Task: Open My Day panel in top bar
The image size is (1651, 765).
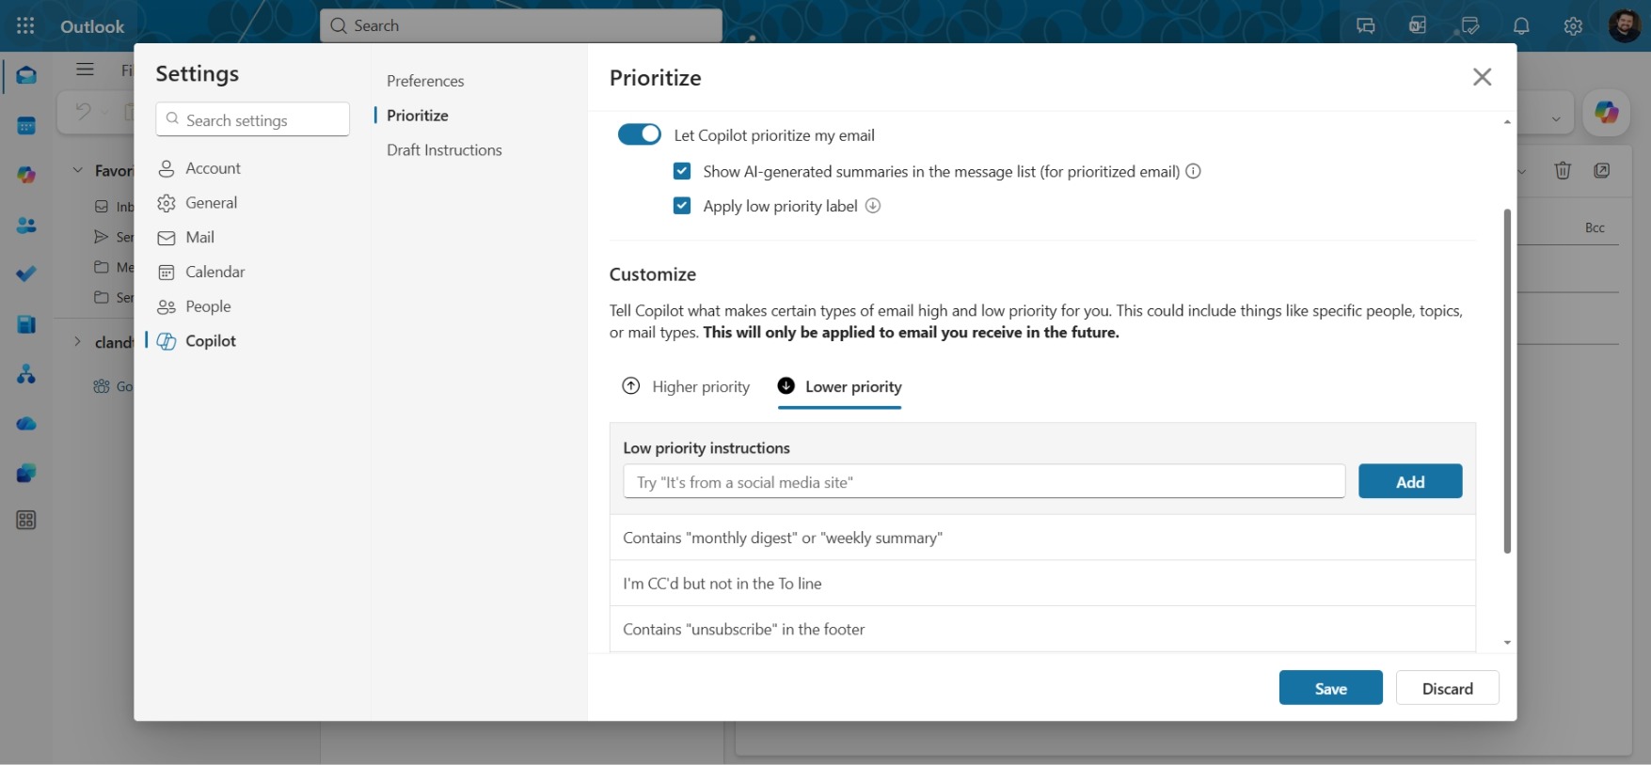Action: (x=1468, y=26)
